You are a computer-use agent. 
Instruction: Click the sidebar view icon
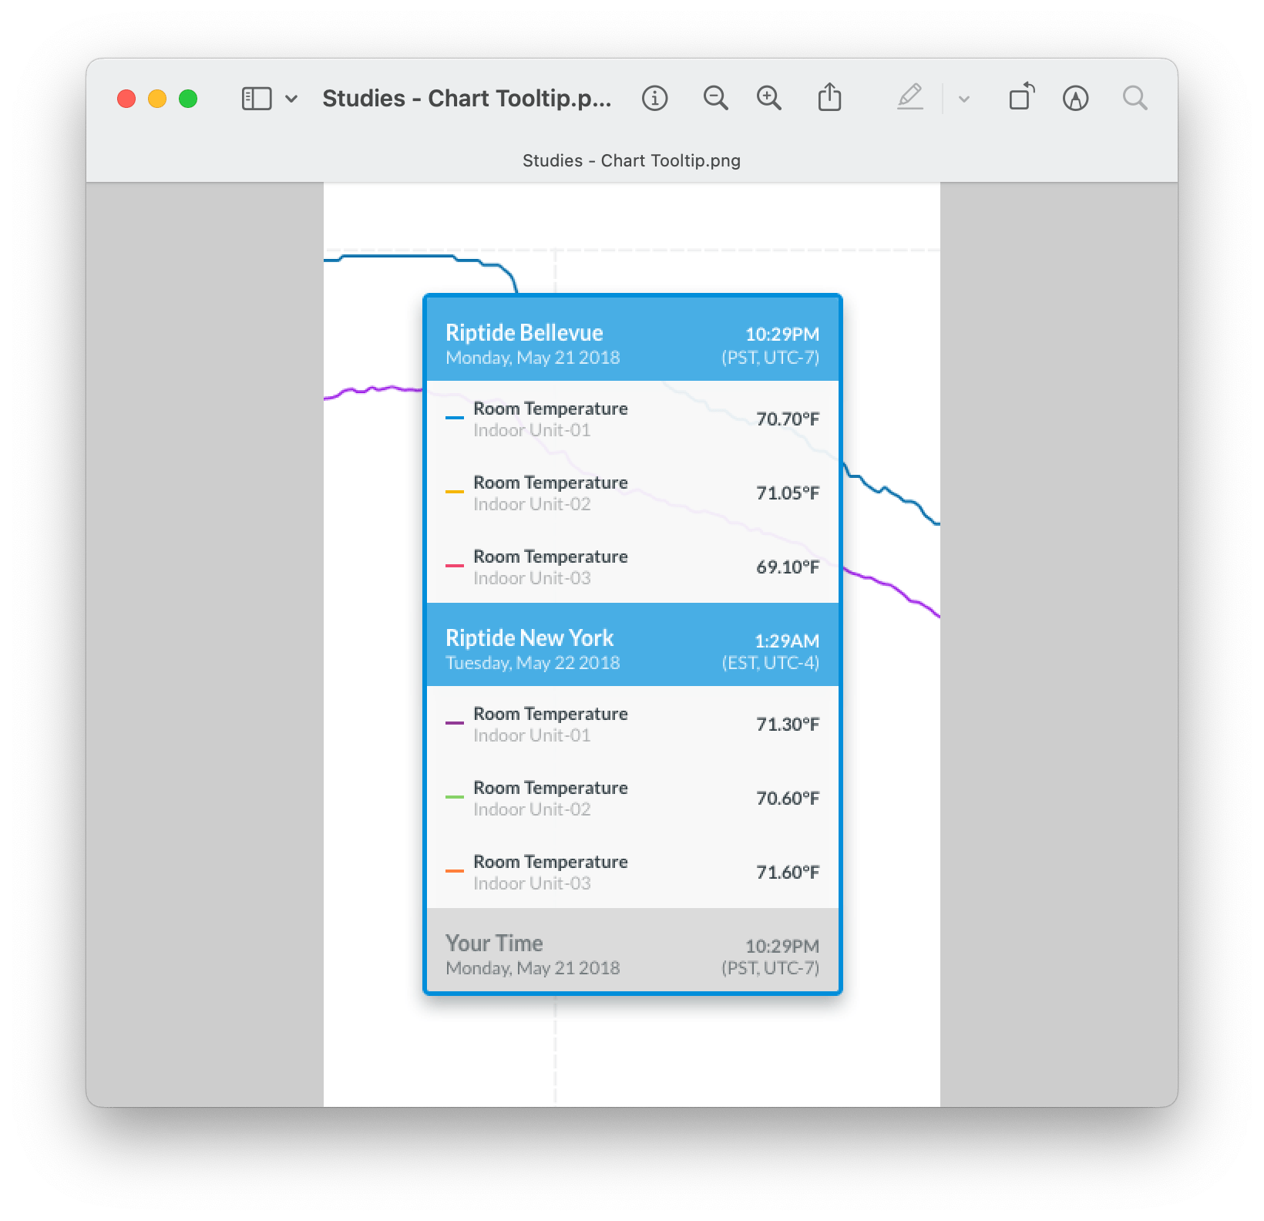pos(256,99)
